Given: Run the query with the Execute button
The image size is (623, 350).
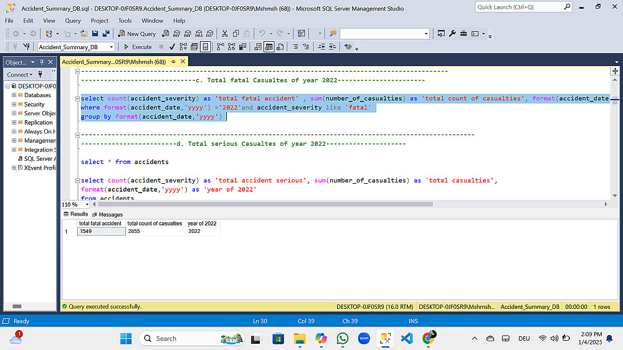Looking at the screenshot, I should point(138,47).
